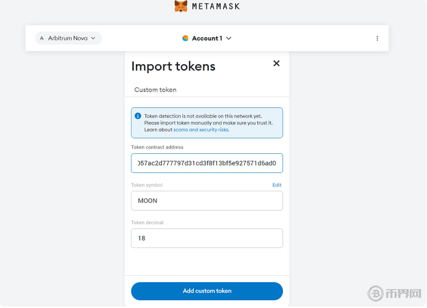This screenshot has height=308, width=427.
Task: Click the Arbitrum Nova network letter icon
Action: click(x=42, y=38)
